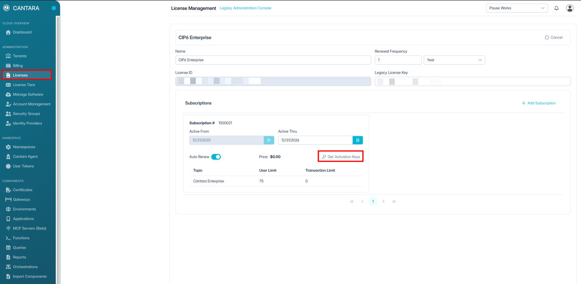Click Environments globe icon
The height and width of the screenshot is (284, 581).
point(8,209)
